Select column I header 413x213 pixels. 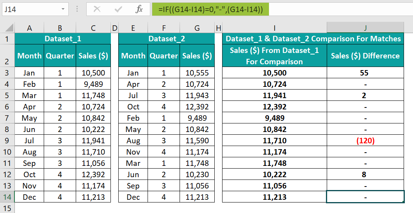pyautogui.click(x=274, y=28)
